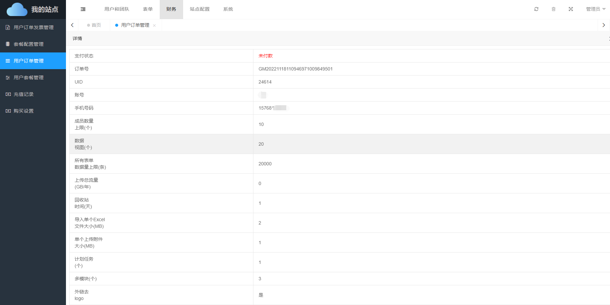This screenshot has width=610, height=305.
Task: Click the sidebar collapse menu icon
Action: click(x=83, y=9)
